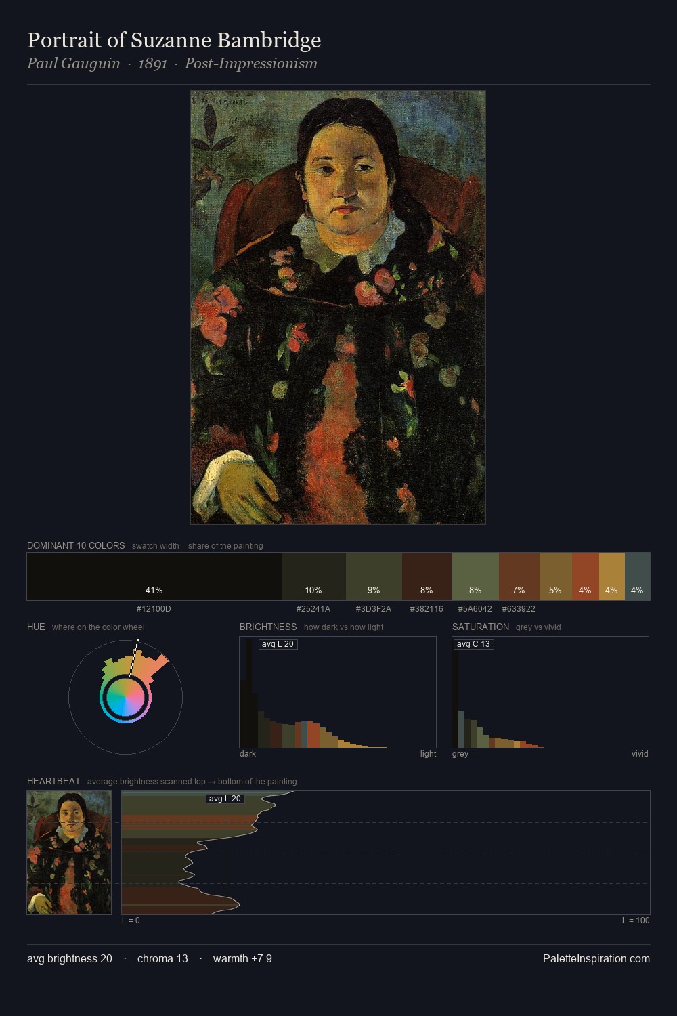Select the 8% dark brown swatch #382116

pyautogui.click(x=427, y=576)
